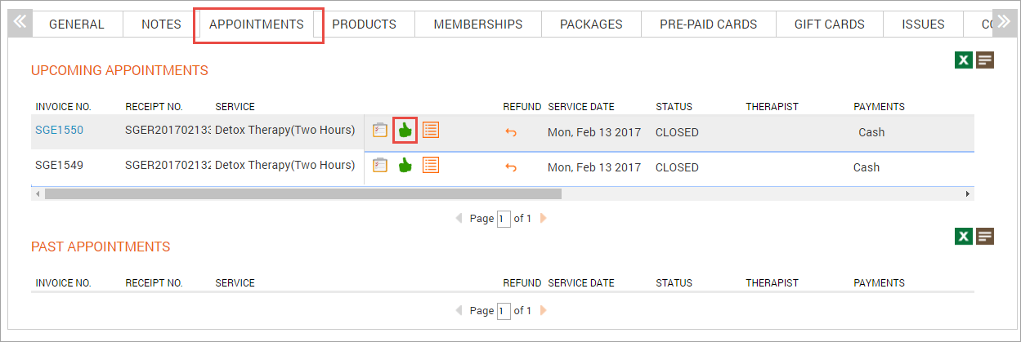Click orange list details icon for SGE1549

tap(431, 166)
